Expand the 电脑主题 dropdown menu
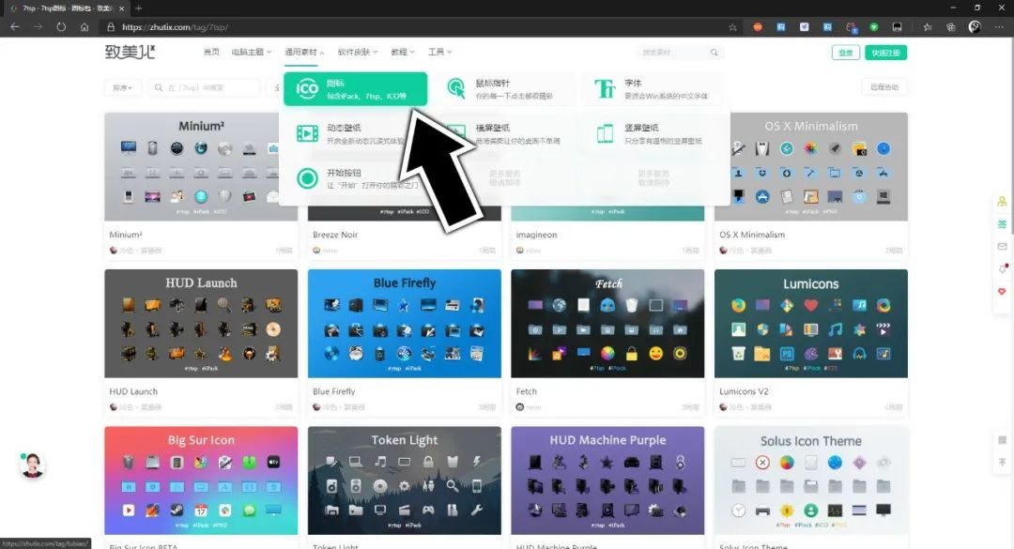1014x549 pixels. click(251, 53)
